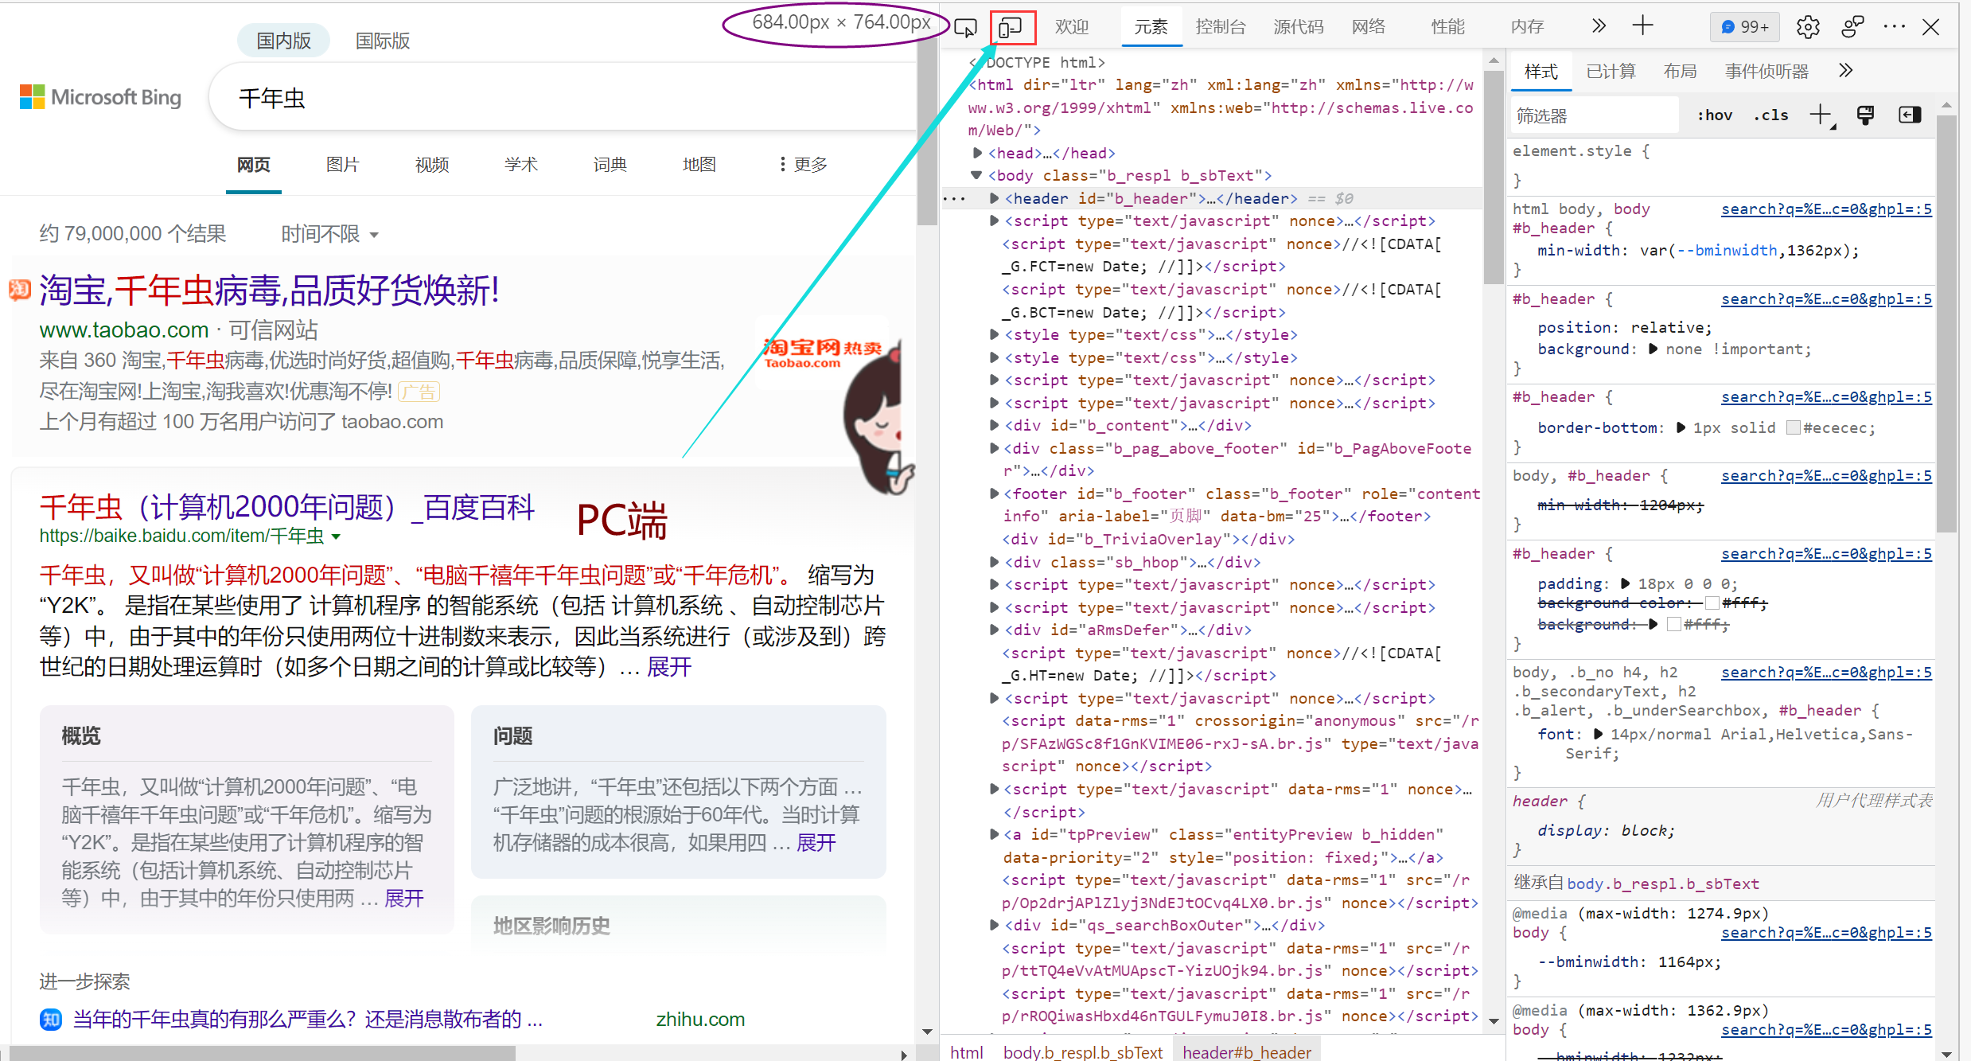Switch to the 已计算 computed tab
The width and height of the screenshot is (1971, 1061).
[x=1611, y=72]
